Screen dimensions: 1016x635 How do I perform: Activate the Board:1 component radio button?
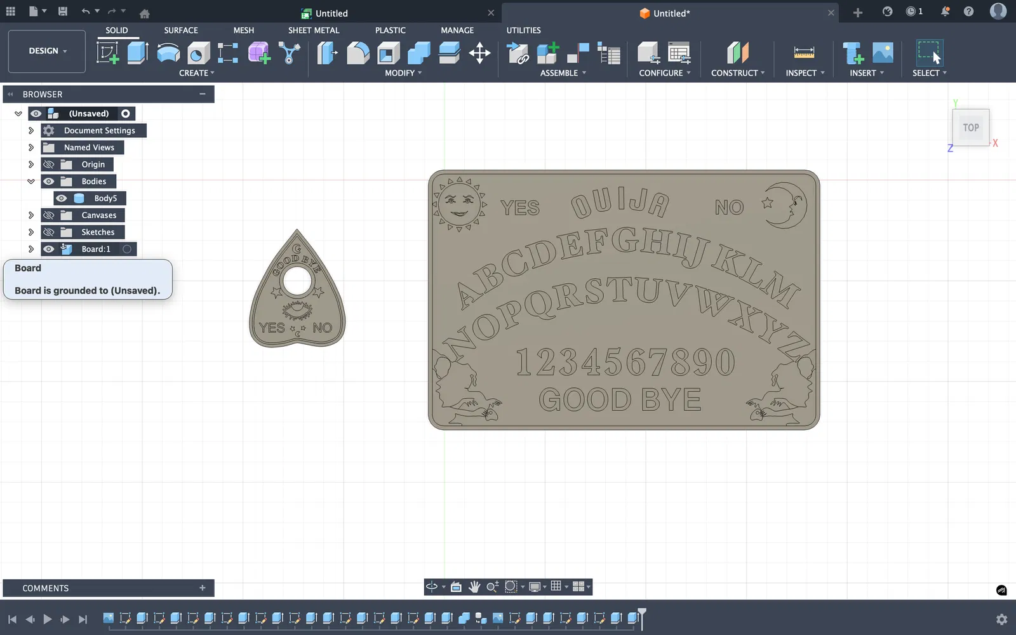[127, 249]
